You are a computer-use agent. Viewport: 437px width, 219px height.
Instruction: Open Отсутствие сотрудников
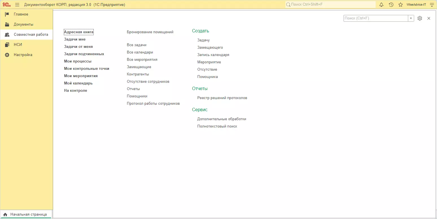pos(148,82)
